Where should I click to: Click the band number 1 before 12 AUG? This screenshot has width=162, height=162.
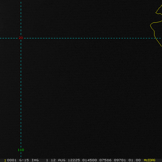click(47, 160)
